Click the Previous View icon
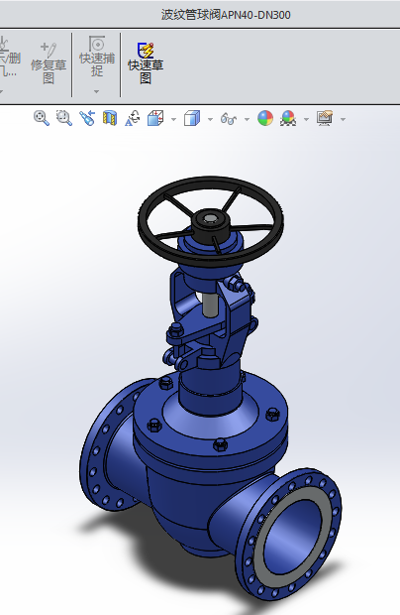Viewport: 400px width, 615px height. [87, 118]
